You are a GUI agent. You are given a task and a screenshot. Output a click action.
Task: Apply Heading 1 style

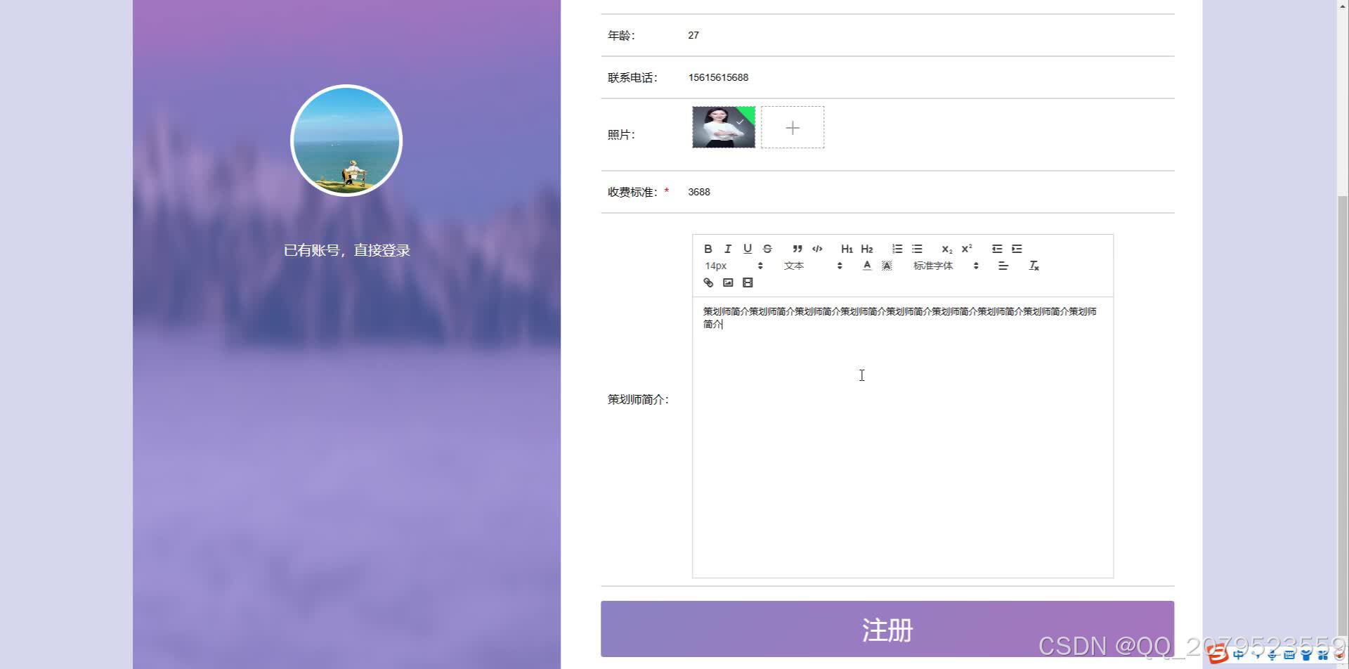847,249
